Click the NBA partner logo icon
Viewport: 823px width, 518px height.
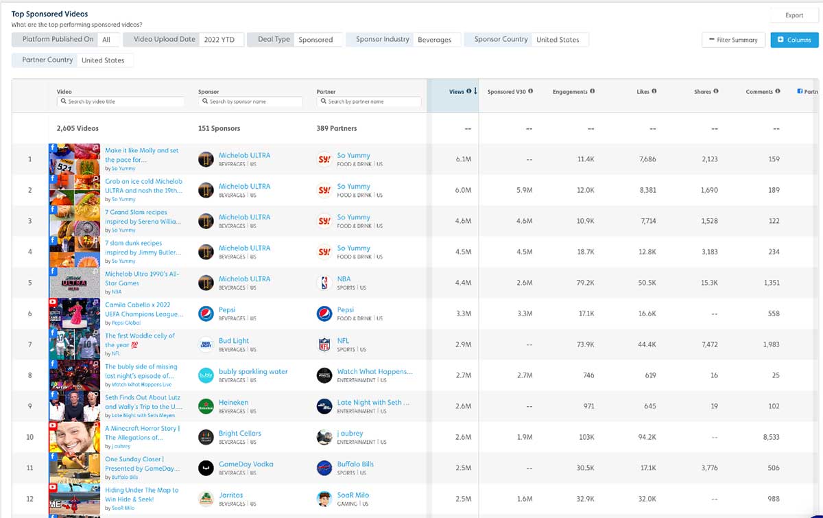pos(324,283)
